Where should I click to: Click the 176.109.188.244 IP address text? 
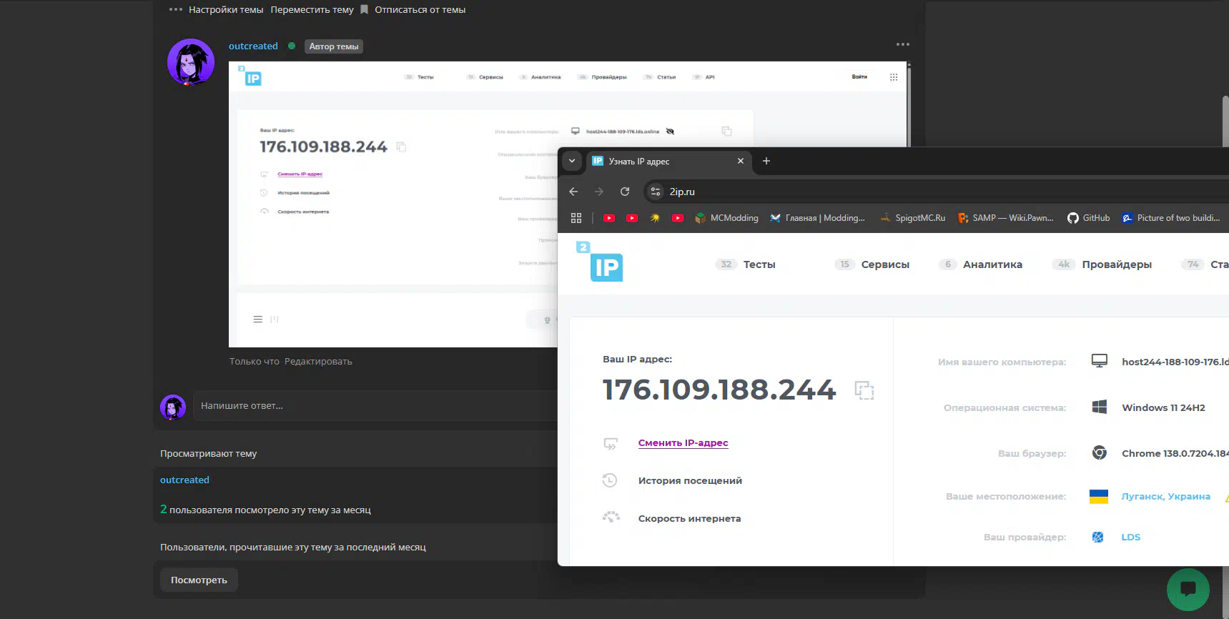719,390
